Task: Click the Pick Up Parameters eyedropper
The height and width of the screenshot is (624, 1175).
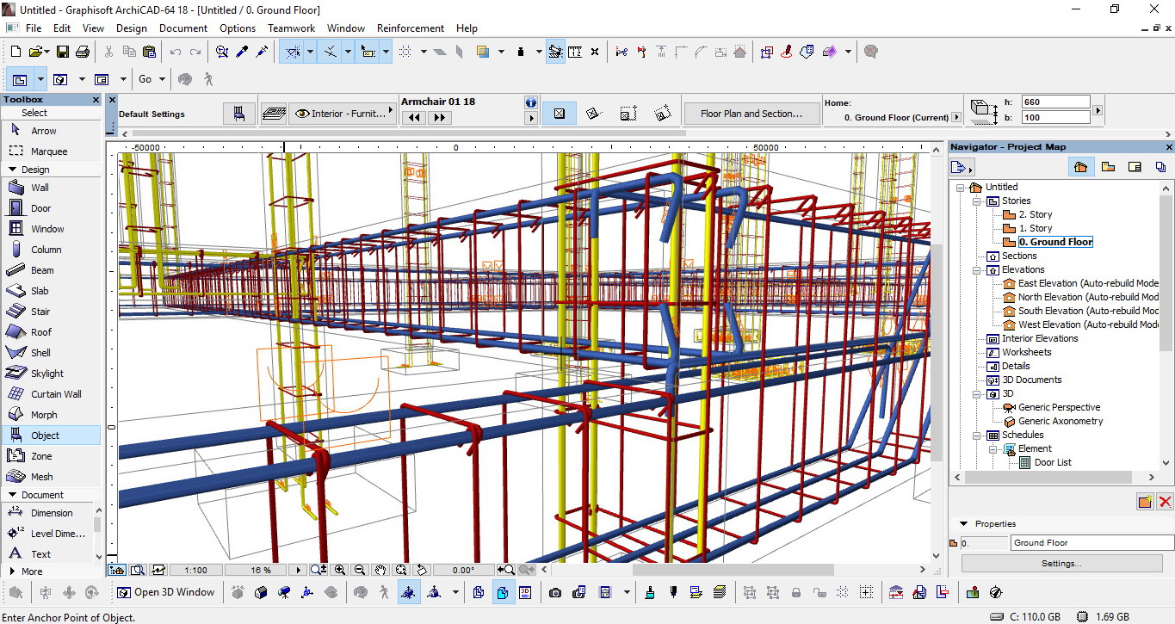Action: pyautogui.click(x=243, y=52)
